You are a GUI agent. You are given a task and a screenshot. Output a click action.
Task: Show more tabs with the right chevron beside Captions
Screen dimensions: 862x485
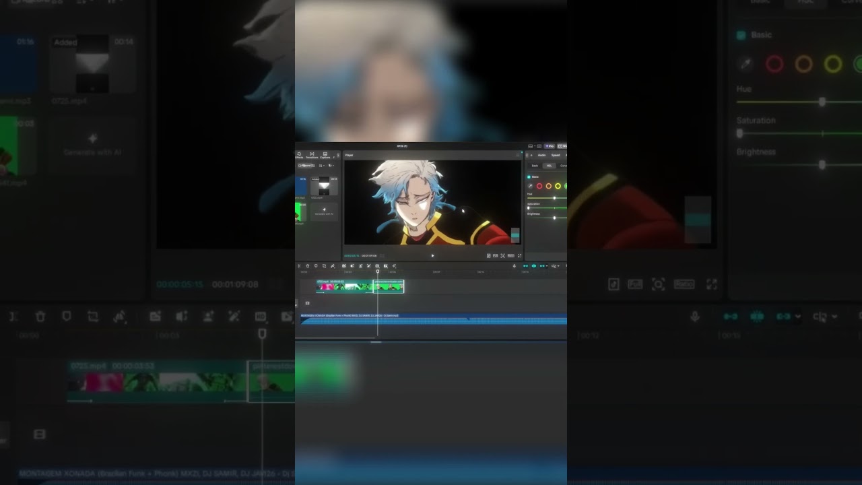point(338,155)
